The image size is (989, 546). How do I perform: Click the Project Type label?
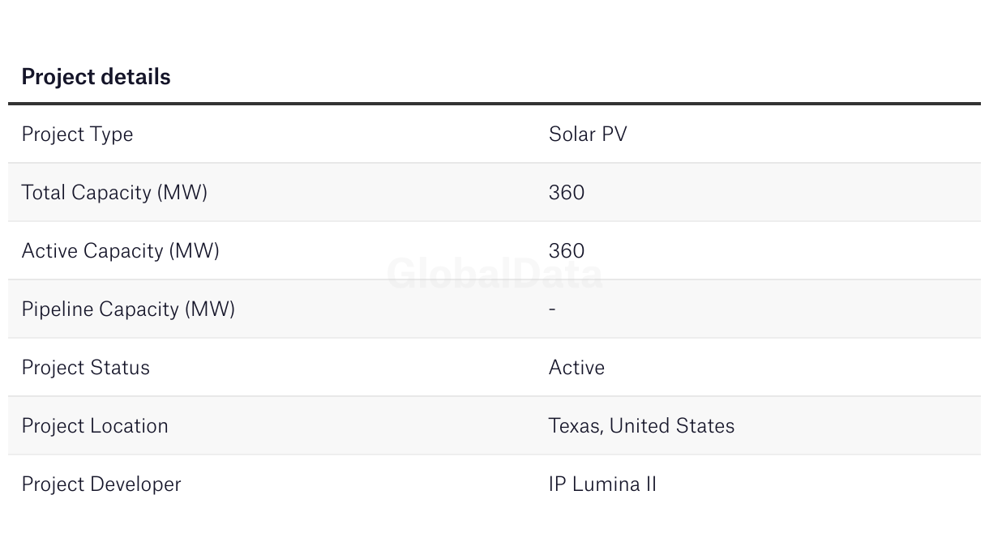coord(77,134)
